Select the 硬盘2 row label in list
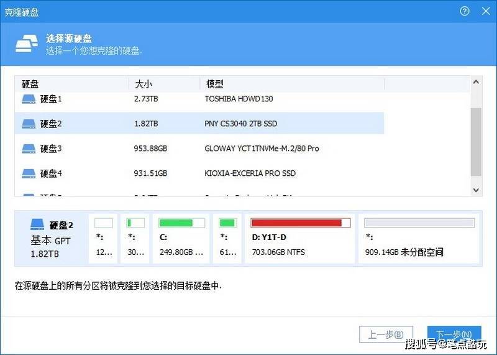The image size is (497, 355). click(x=51, y=124)
